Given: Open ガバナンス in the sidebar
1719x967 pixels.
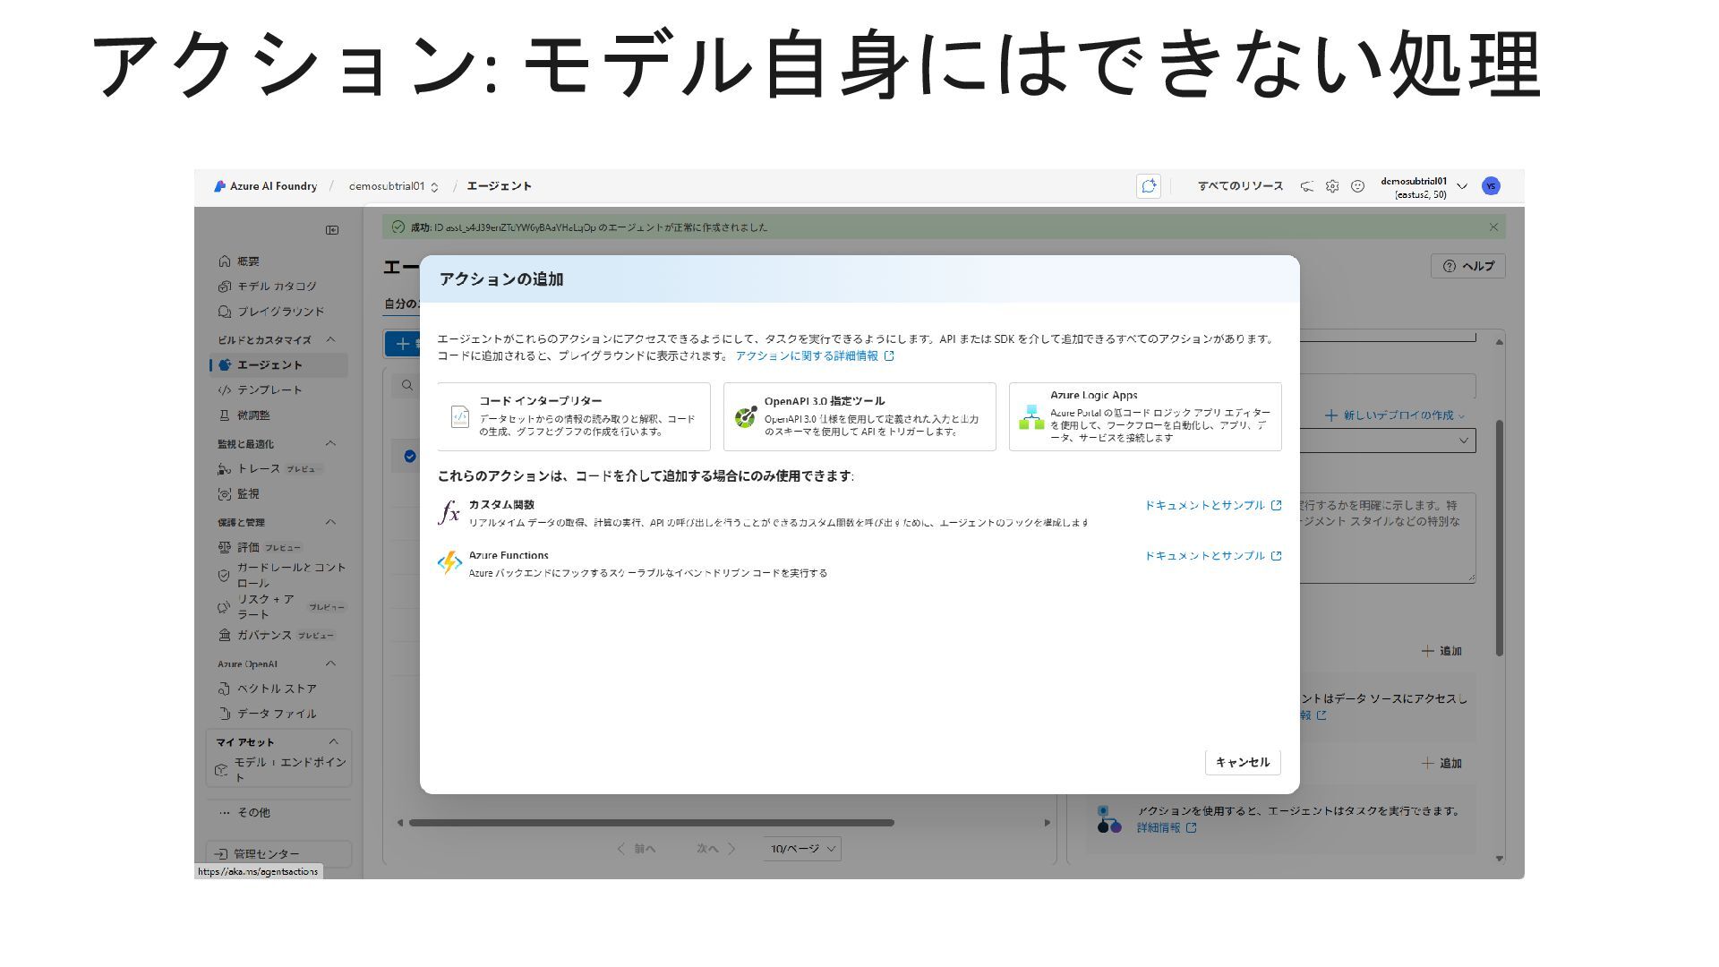Looking at the screenshot, I should pos(277,635).
